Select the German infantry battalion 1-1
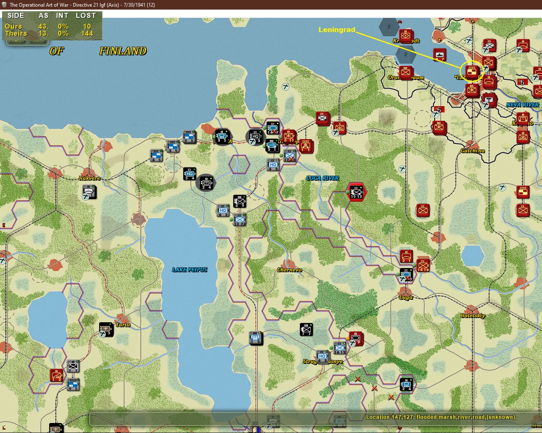The height and width of the screenshot is (433, 542). (x=73, y=366)
